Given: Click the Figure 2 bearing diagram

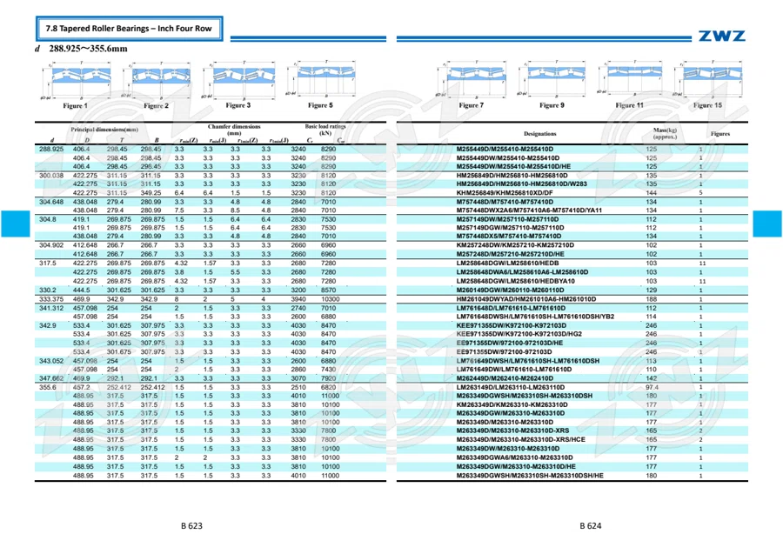Looking at the screenshot, I should click(x=157, y=80).
